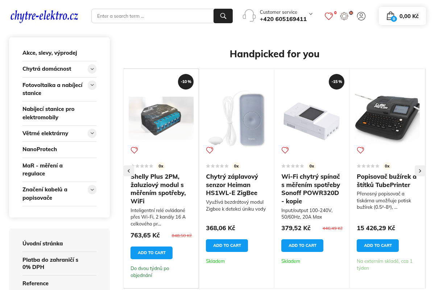Screen dimensions: 435x290
Task: Open the language settings gear icon
Action: (x=344, y=16)
